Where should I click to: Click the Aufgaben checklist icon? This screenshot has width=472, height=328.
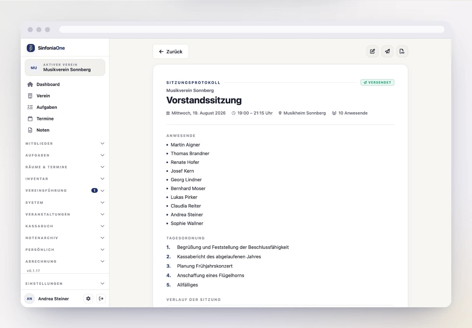(30, 107)
